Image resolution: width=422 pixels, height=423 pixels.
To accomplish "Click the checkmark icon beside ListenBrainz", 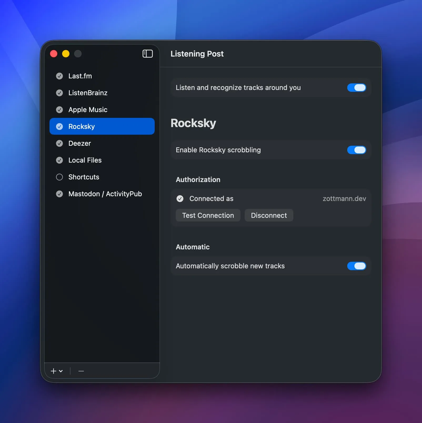I will (x=59, y=93).
